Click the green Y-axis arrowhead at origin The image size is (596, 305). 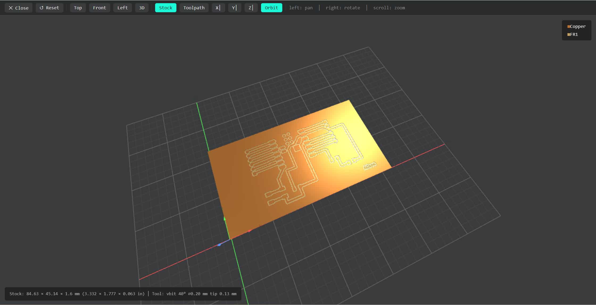coord(225,218)
